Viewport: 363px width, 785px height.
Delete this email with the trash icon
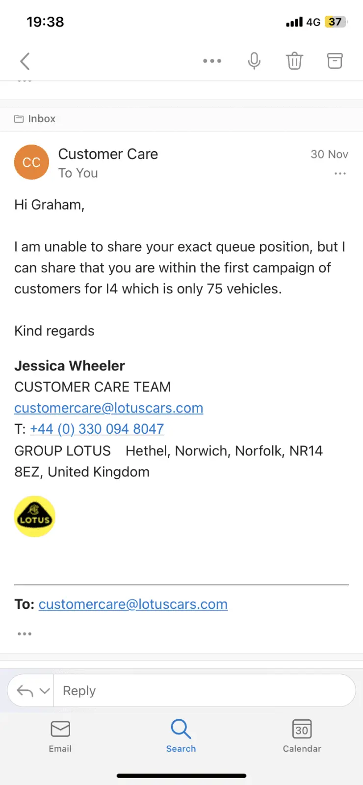294,61
